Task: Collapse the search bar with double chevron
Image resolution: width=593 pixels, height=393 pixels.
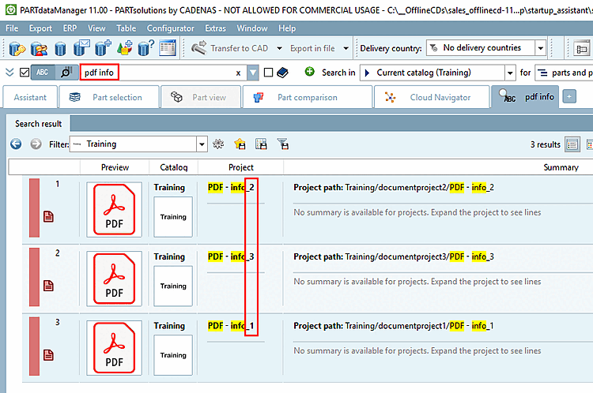Action: tap(9, 72)
